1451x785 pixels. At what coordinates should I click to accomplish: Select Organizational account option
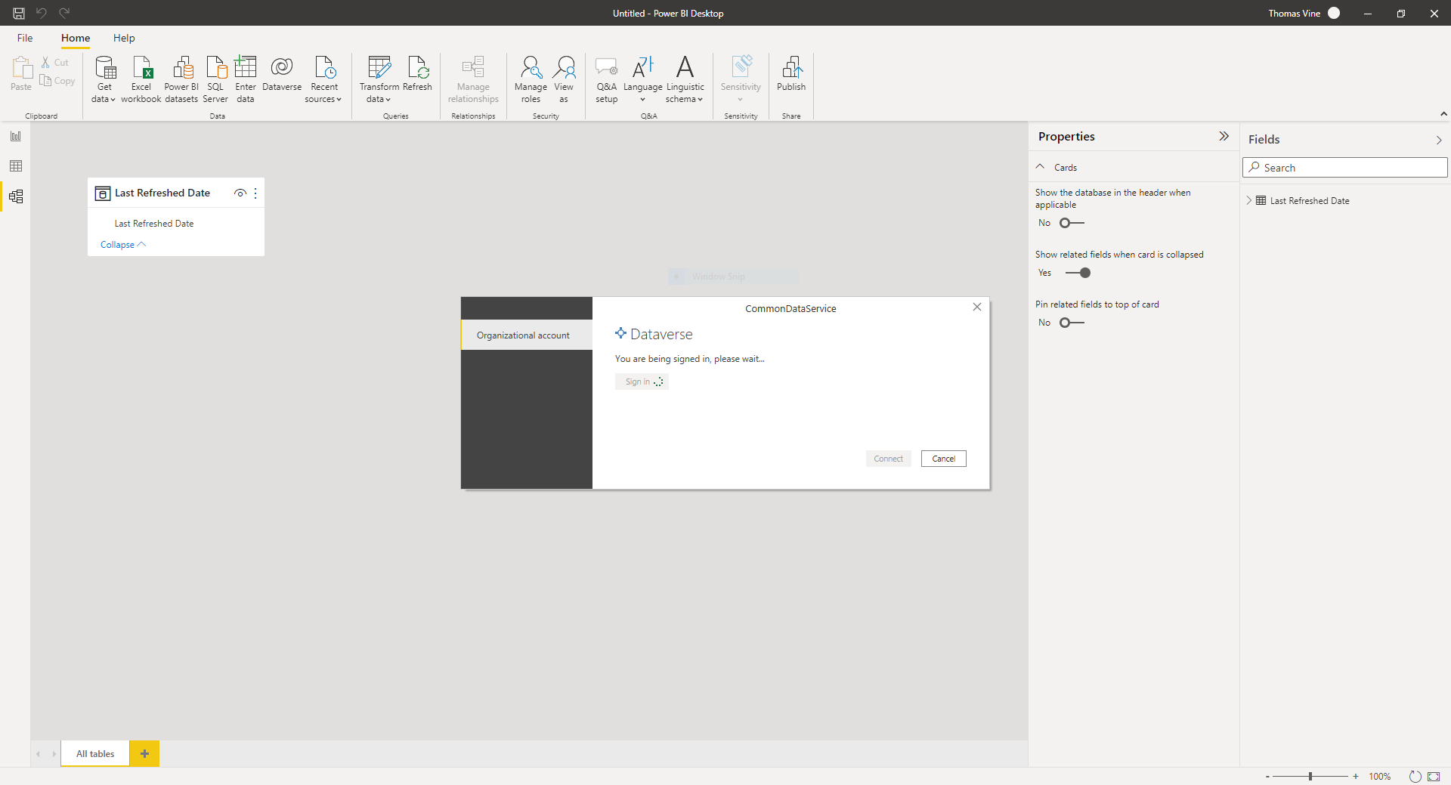pos(527,335)
